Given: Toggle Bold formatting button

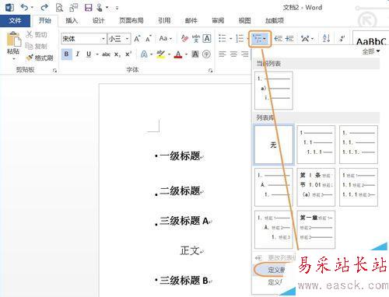Looking at the screenshot, I should click(x=67, y=54).
